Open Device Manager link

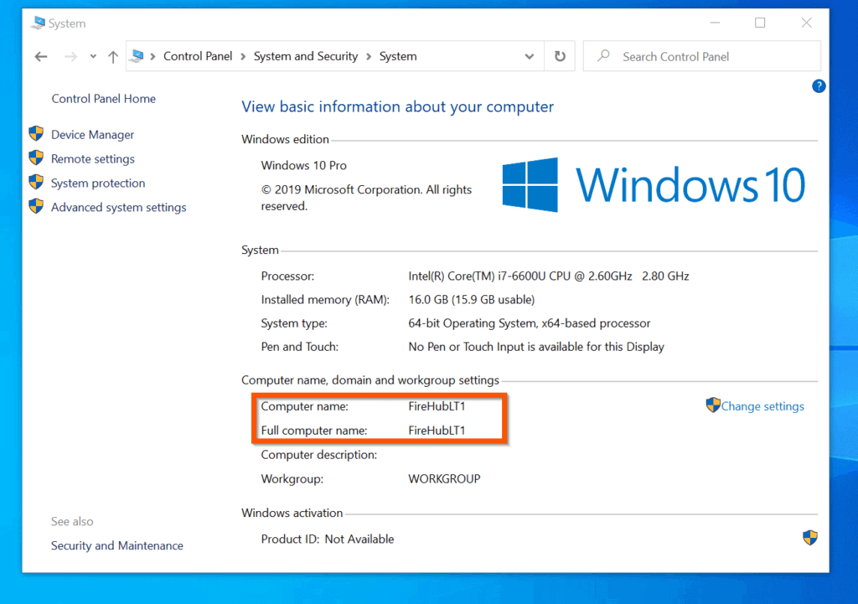(92, 135)
